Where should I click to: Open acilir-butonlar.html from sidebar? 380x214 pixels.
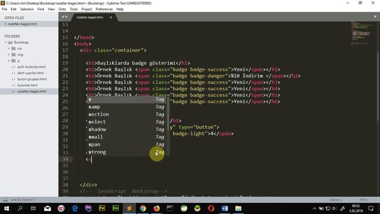31,67
